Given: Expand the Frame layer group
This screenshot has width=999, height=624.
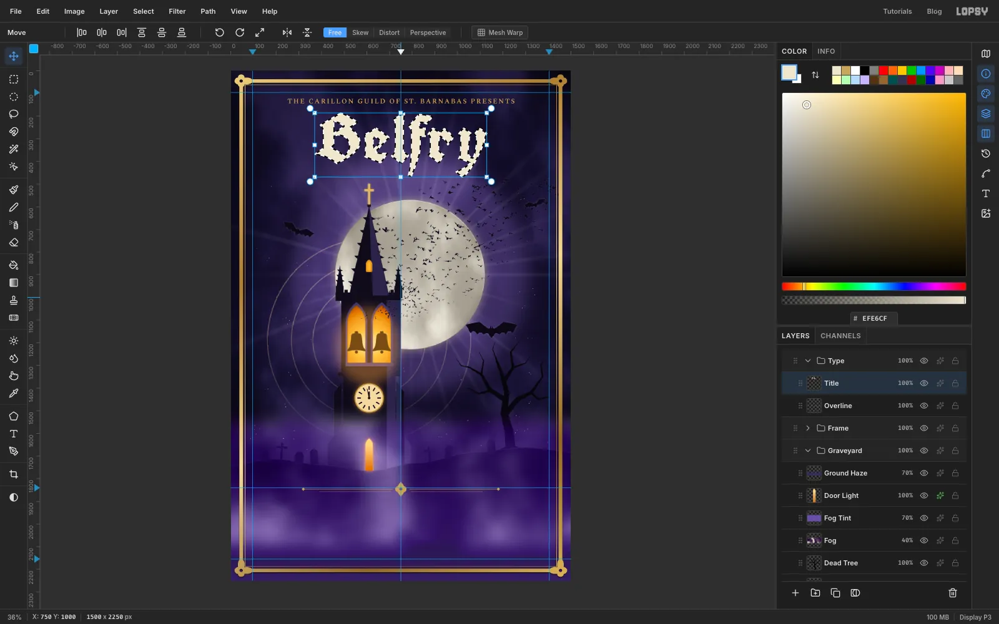Looking at the screenshot, I should (x=808, y=428).
